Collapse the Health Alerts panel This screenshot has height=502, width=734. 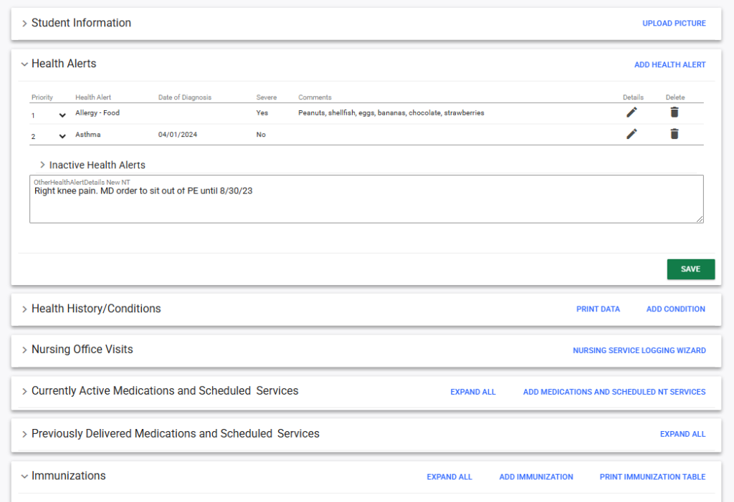point(24,64)
